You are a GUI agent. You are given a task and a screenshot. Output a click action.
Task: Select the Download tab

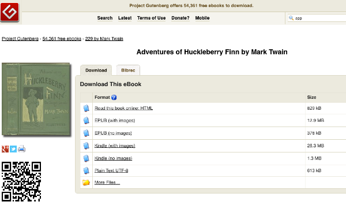pyautogui.click(x=96, y=70)
